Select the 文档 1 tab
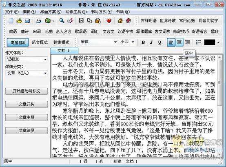Viewport: 226px width, 167px height. 64,51
